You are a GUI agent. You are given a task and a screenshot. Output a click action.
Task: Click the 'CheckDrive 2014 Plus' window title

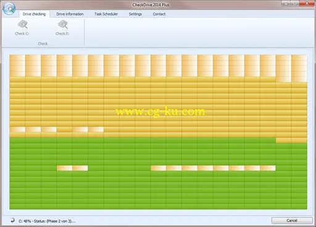click(151, 5)
